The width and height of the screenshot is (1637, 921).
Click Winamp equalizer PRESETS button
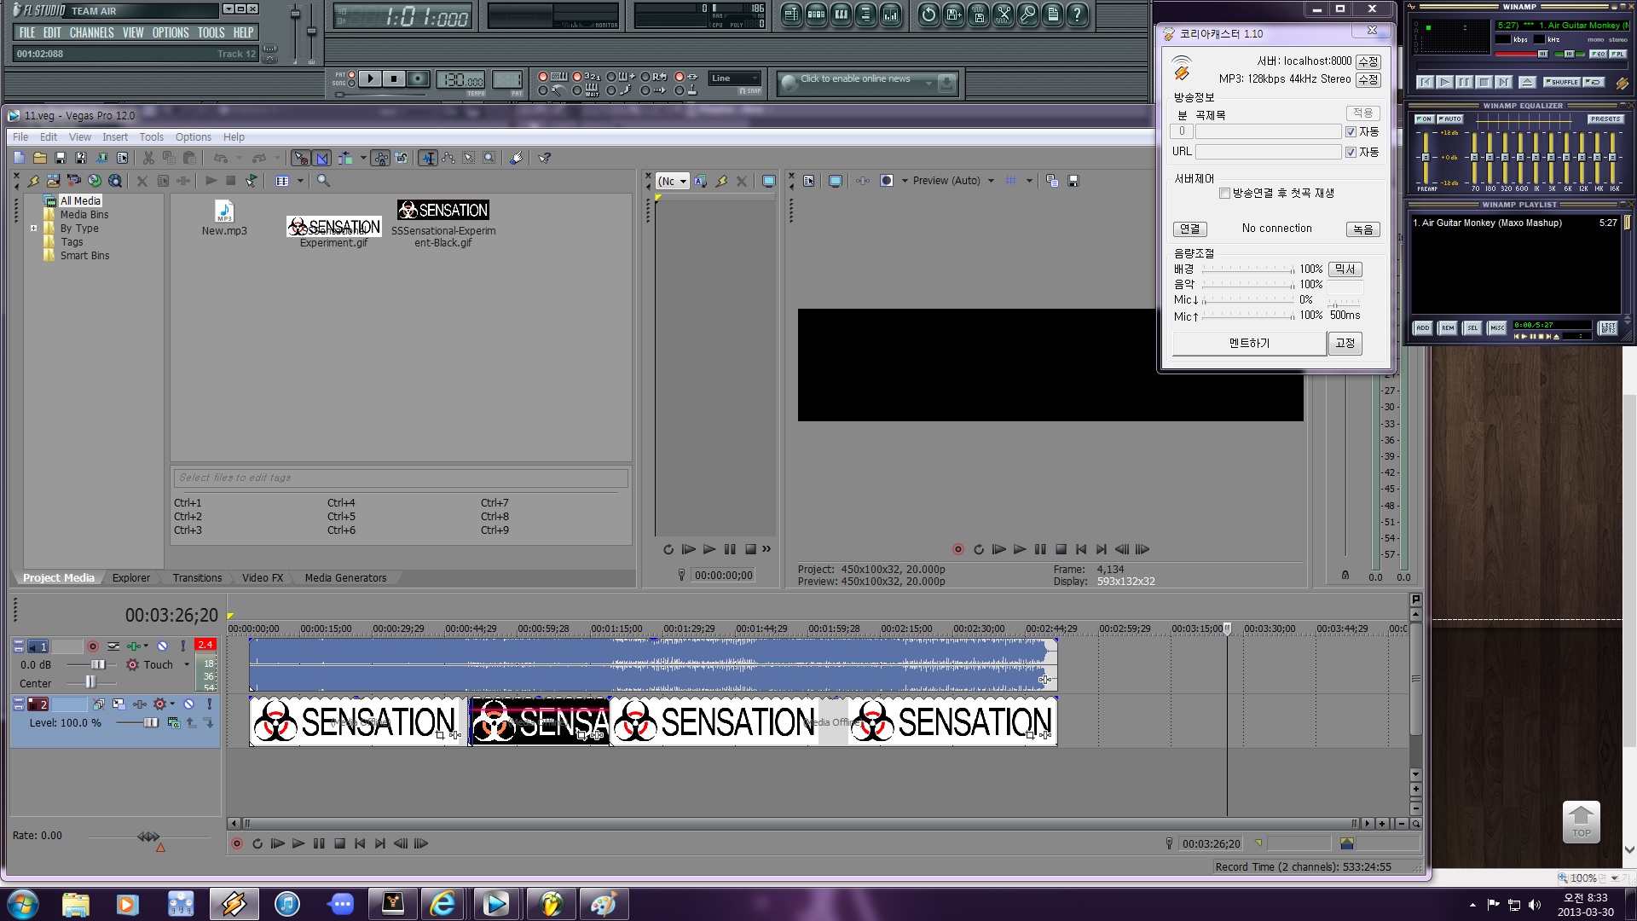(1605, 119)
